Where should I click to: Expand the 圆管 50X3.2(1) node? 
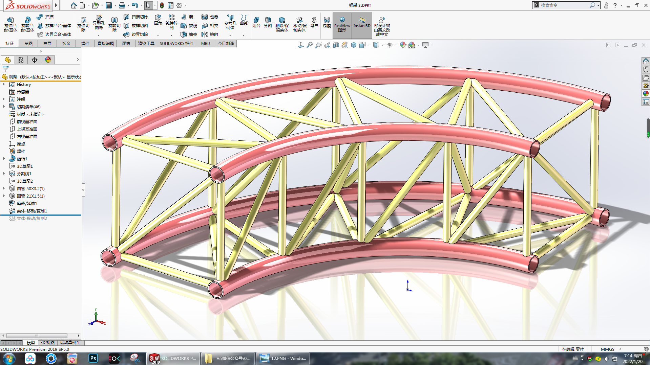click(x=4, y=189)
